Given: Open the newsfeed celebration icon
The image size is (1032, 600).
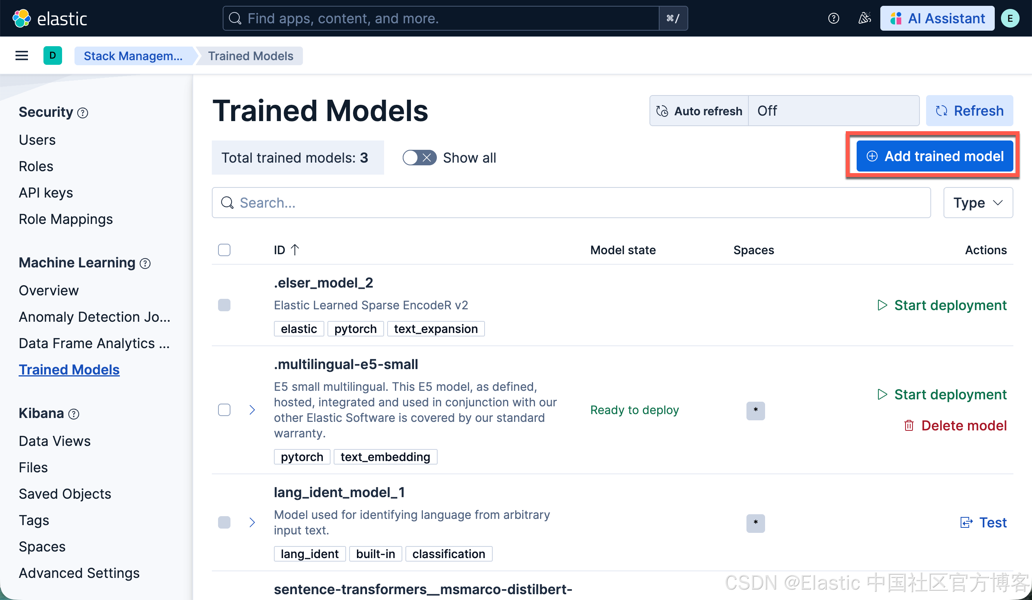Looking at the screenshot, I should click(x=864, y=18).
